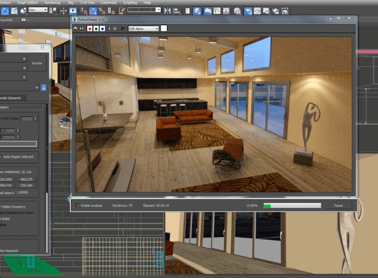
Task: Click the Render button
Action: [x=38, y=64]
